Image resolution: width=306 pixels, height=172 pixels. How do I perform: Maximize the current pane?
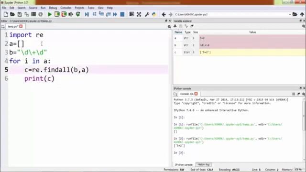132,14
